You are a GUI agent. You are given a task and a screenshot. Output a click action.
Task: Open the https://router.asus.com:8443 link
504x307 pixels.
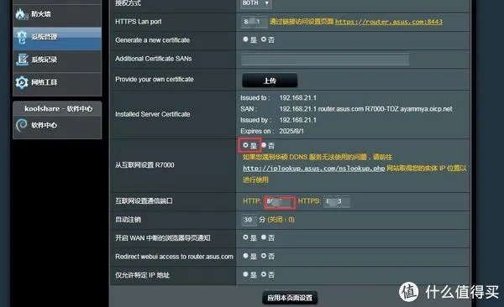click(389, 22)
